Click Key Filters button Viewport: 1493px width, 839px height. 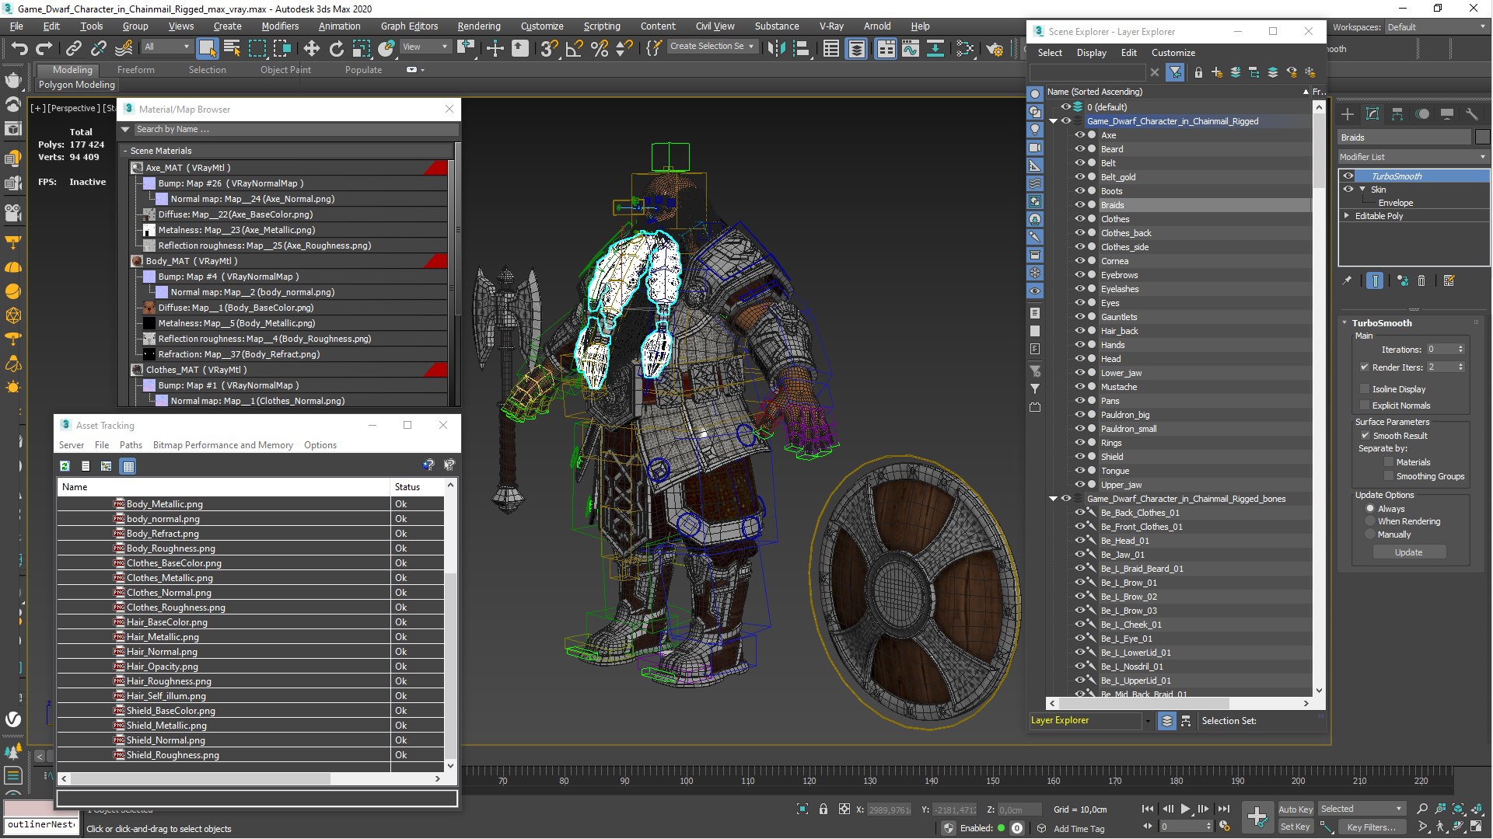click(x=1371, y=827)
